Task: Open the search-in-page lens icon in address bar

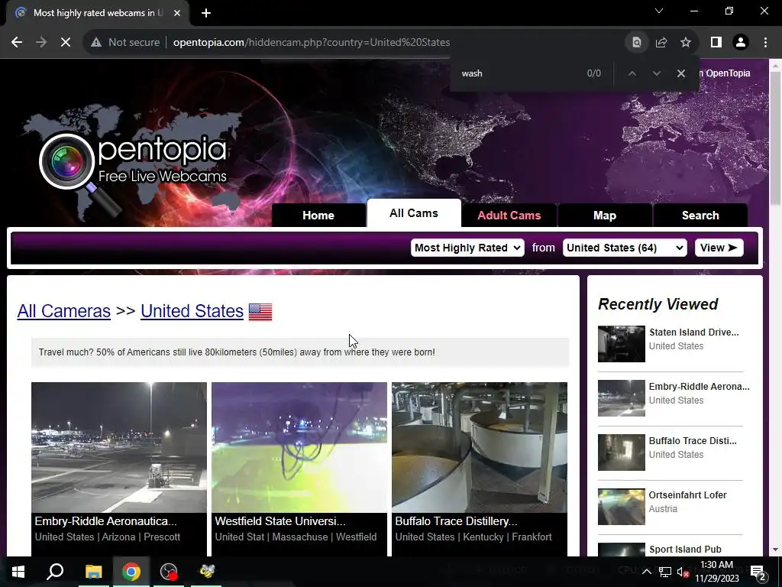Action: pyautogui.click(x=637, y=43)
